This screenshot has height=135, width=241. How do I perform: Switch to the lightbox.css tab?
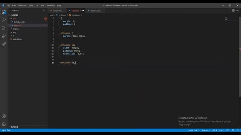95,11
